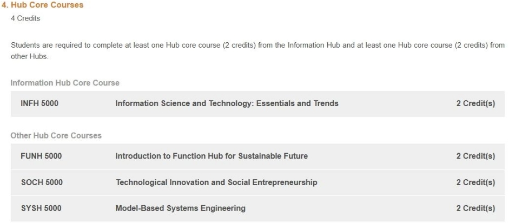Open the FUNH 5000 course code
The image size is (509, 223).
click(x=41, y=156)
